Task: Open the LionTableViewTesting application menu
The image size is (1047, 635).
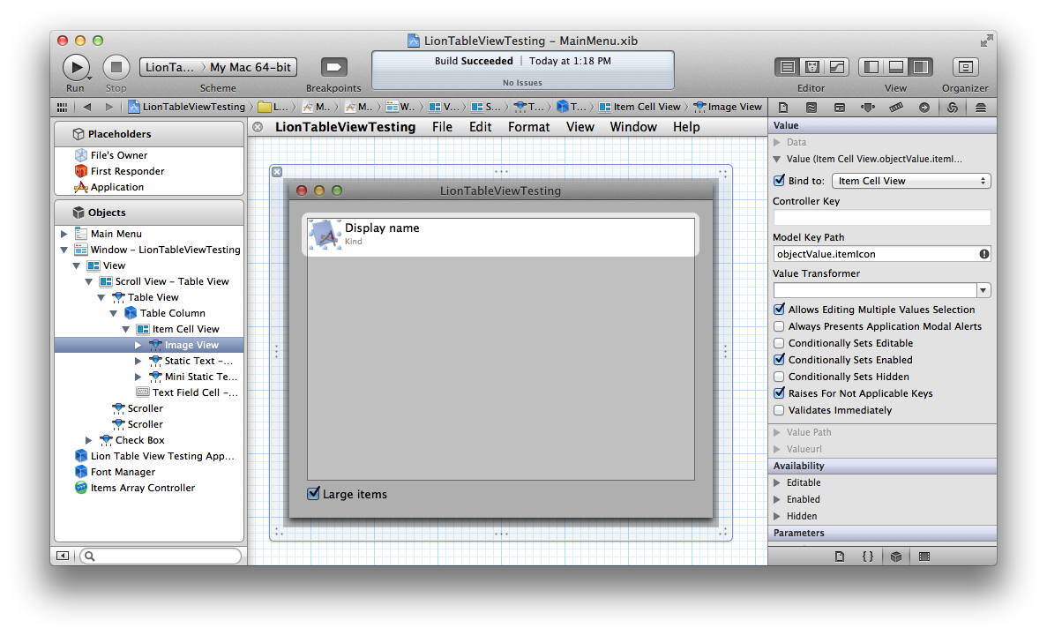Action: click(345, 127)
